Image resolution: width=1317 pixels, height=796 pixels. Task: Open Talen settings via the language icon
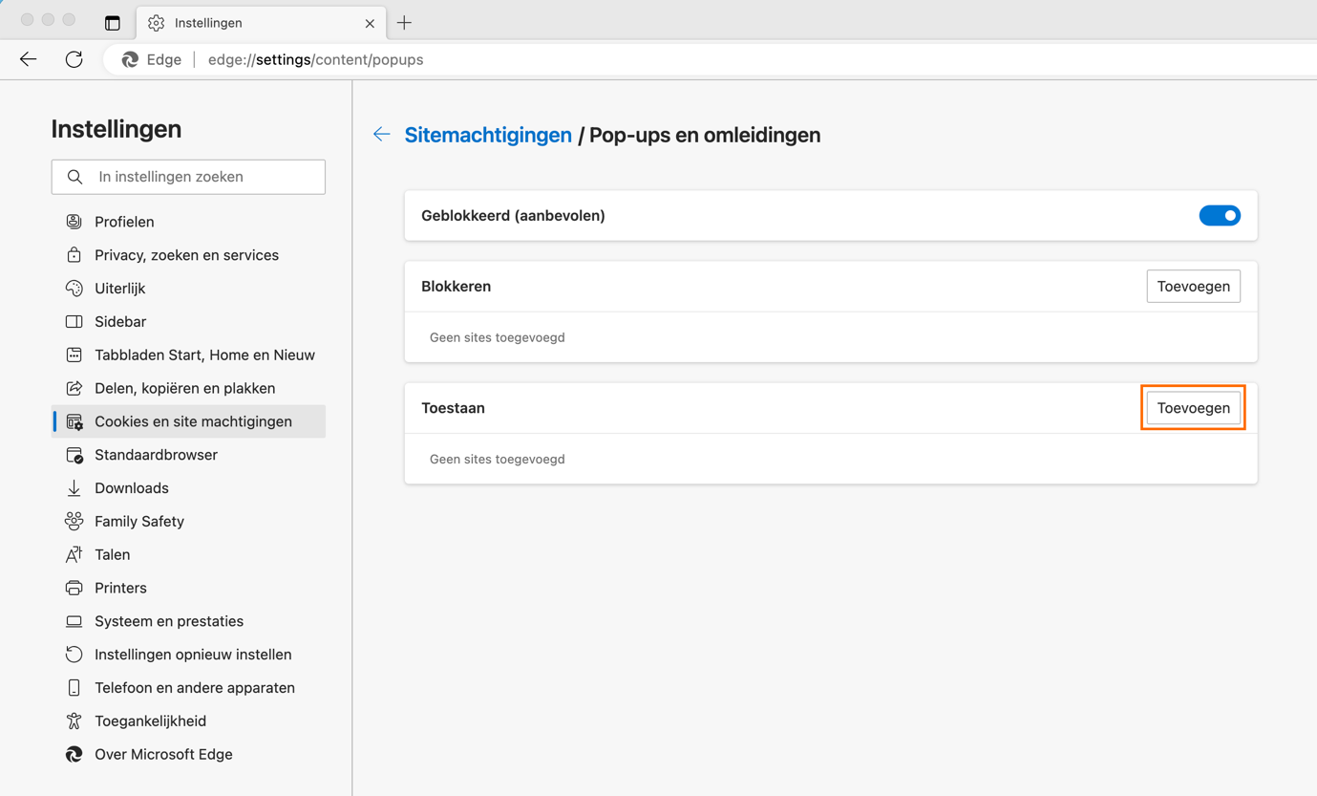[74, 554]
